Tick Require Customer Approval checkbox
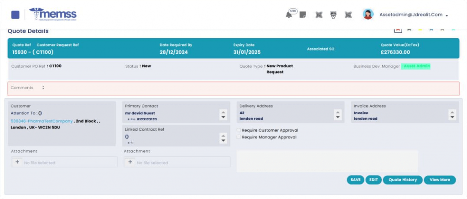The width and height of the screenshot is (467, 199). pos(239,130)
